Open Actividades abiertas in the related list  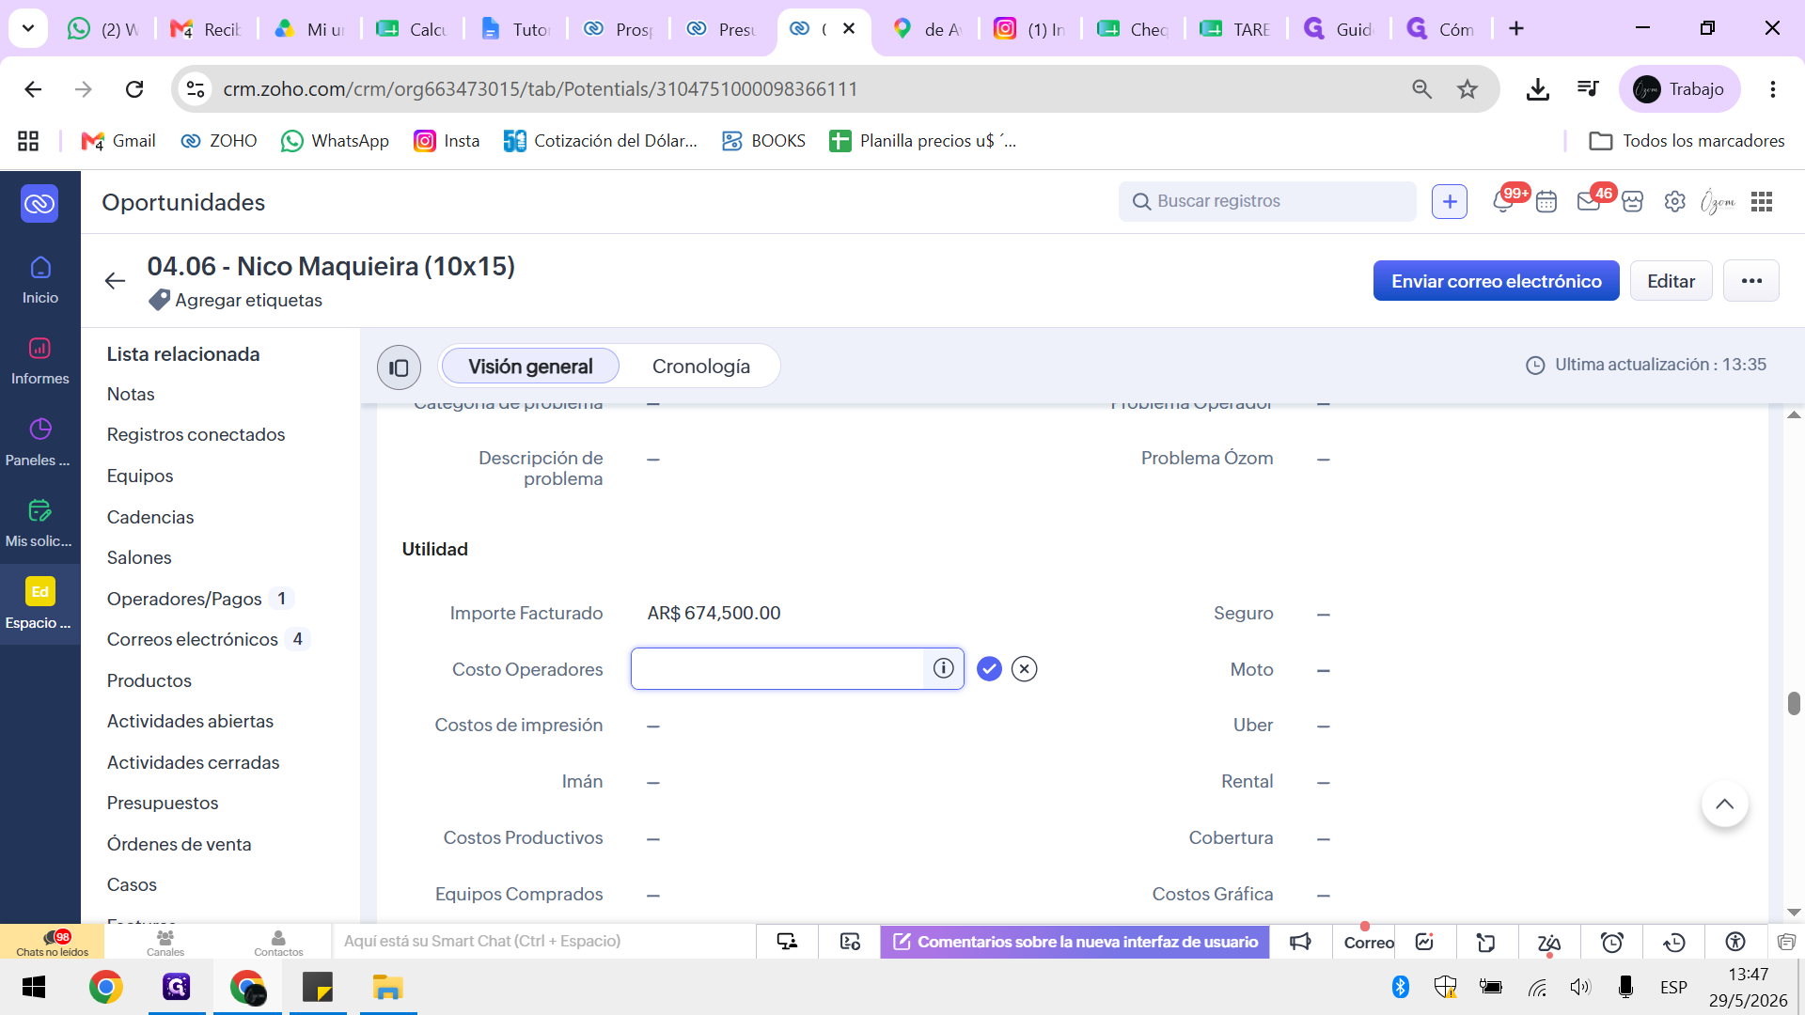click(190, 721)
